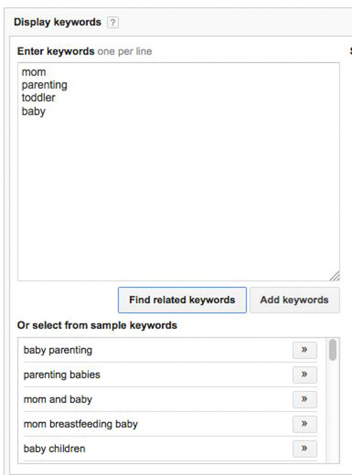Add 'mom and baby' using double-arrow icon
This screenshot has width=352, height=475.
point(304,399)
